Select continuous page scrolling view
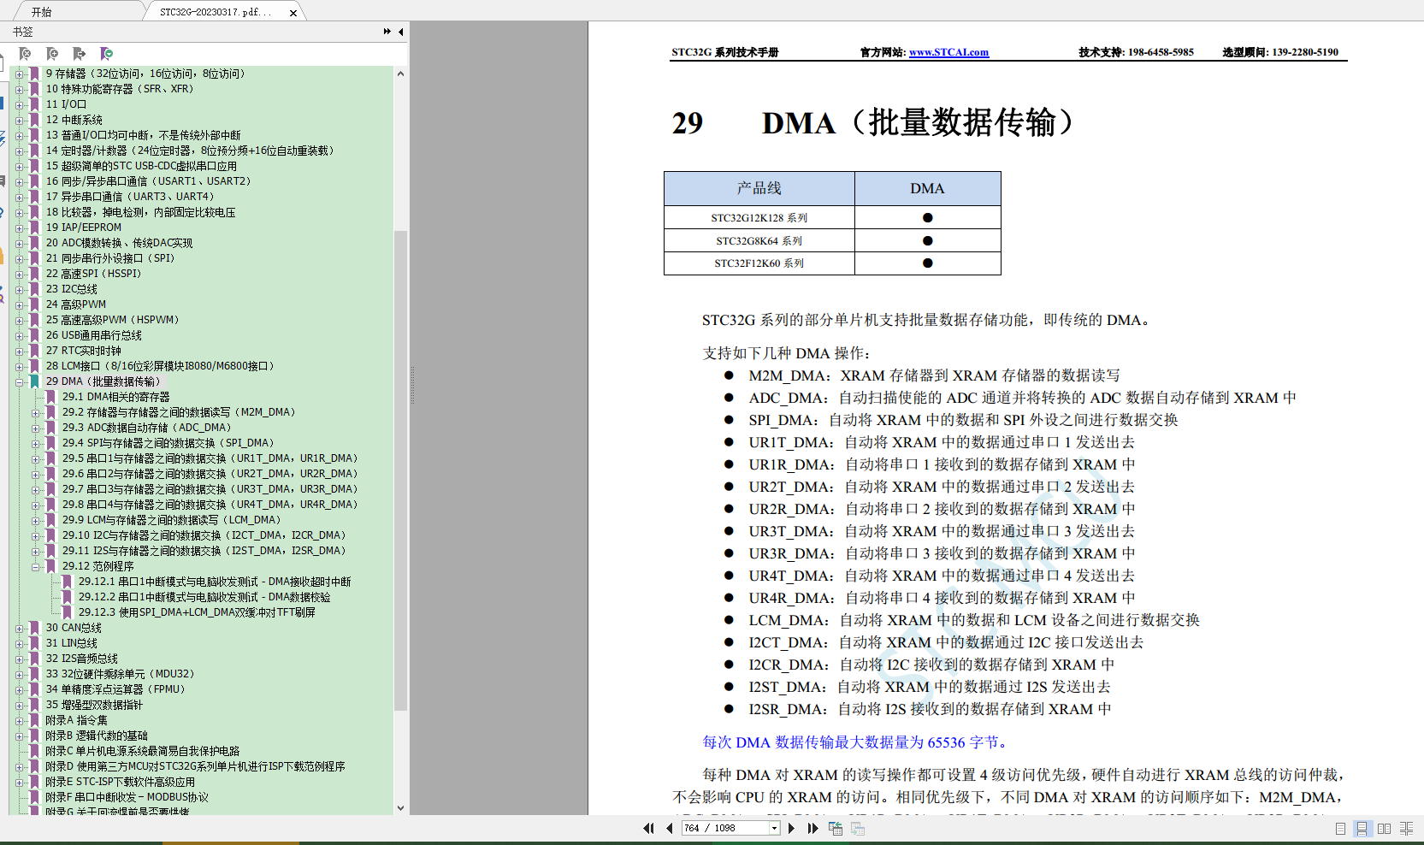The height and width of the screenshot is (845, 1424). (x=1362, y=829)
